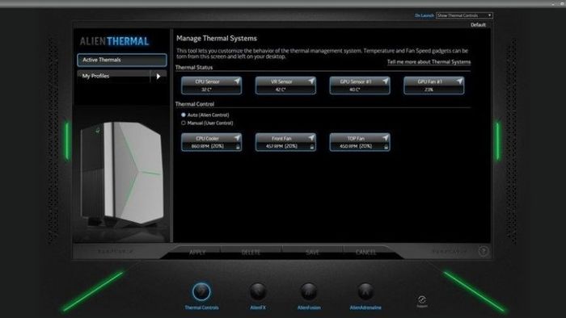Open AlienAdrenaline from the bottom dock
566x318 pixels.
coord(365,291)
